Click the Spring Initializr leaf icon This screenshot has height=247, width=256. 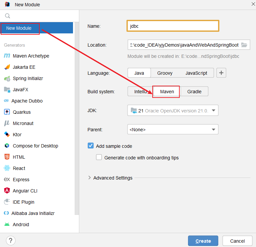point(7,79)
